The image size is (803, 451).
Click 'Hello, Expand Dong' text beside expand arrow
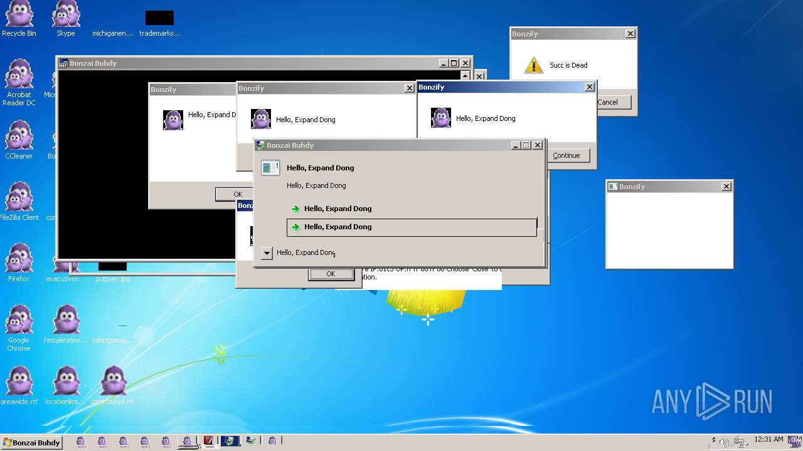(x=306, y=252)
